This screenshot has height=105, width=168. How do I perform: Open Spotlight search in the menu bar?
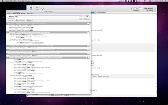pos(166,1)
